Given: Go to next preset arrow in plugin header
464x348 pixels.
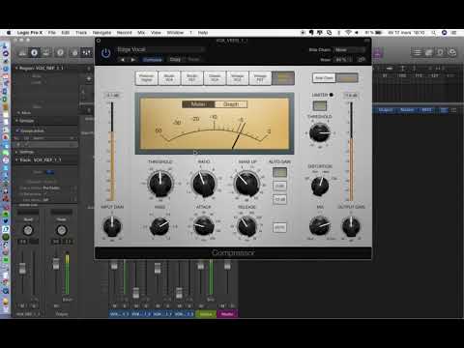Looking at the screenshot, I should (132, 60).
